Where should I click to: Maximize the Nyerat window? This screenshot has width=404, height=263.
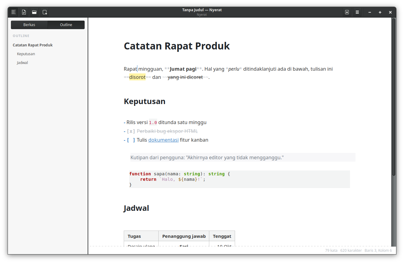(x=380, y=12)
